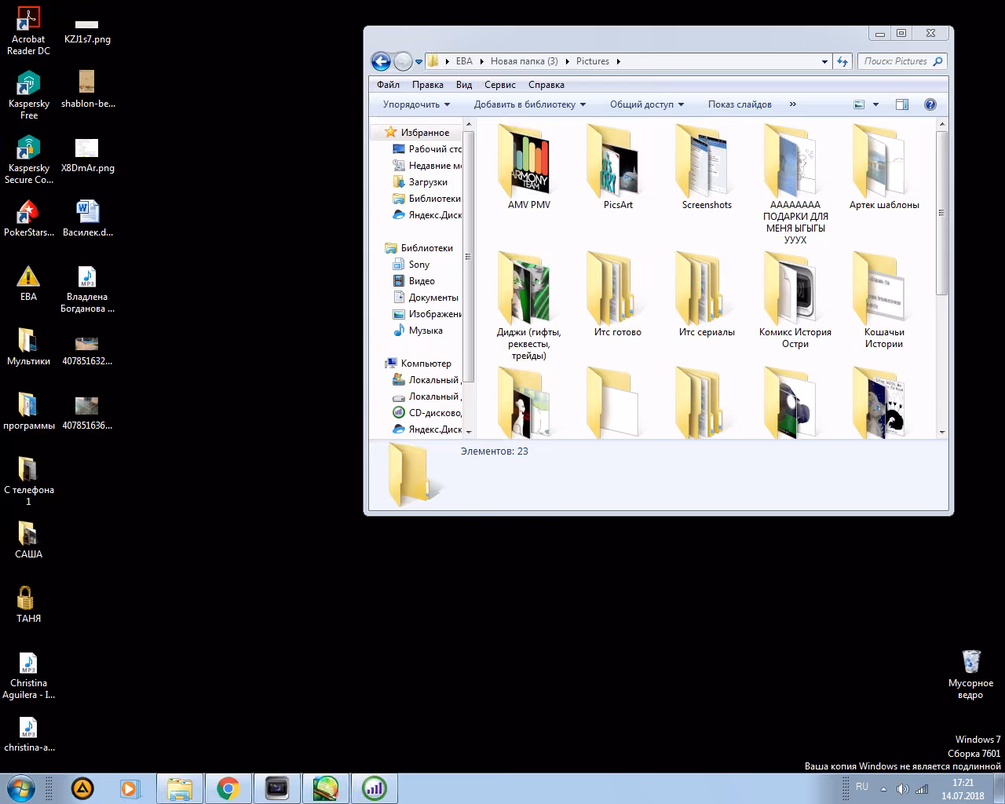Click the AIMP icon in the taskbar
1005x804 pixels.
point(82,788)
